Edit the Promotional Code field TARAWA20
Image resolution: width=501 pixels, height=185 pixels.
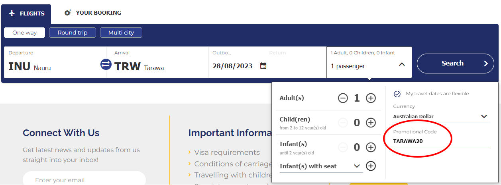(442, 141)
